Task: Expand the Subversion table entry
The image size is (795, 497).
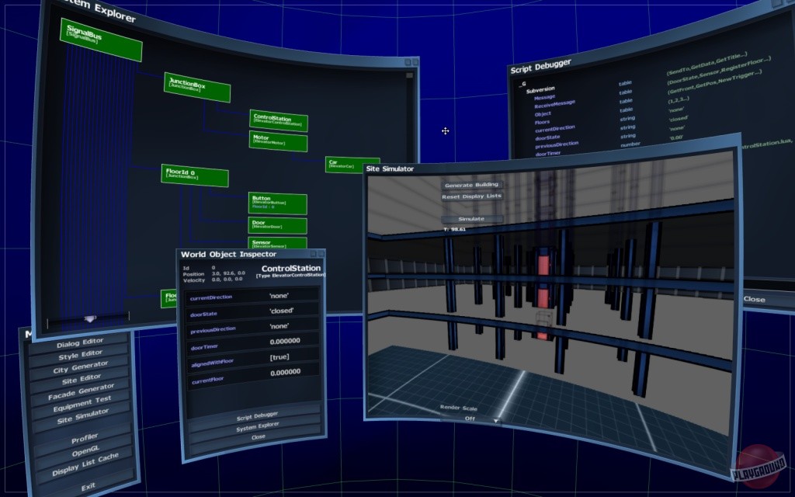Action: tap(540, 91)
